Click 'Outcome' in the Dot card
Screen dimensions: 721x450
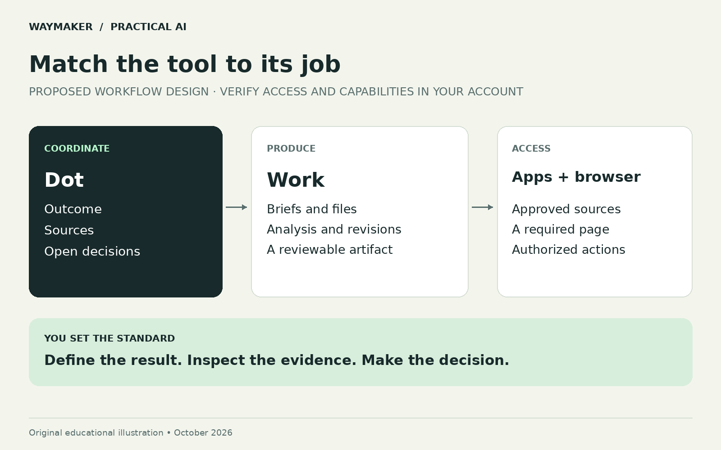click(x=73, y=209)
